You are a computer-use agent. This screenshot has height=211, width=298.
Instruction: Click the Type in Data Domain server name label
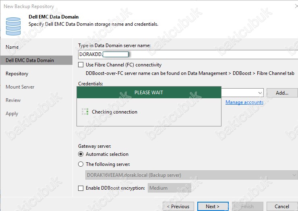[114, 46]
